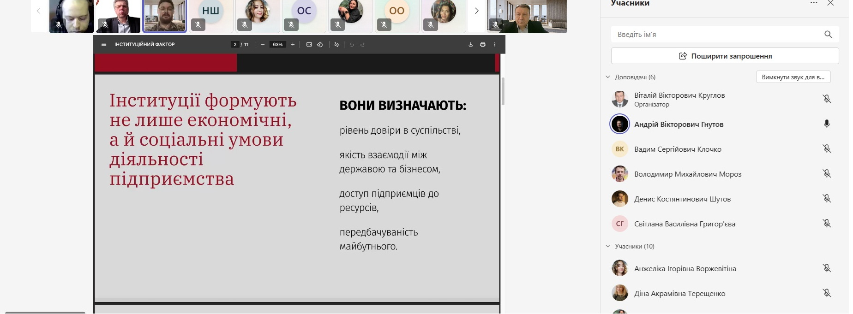The image size is (853, 314).
Task: Select the НШ participant tile
Action: (x=211, y=16)
